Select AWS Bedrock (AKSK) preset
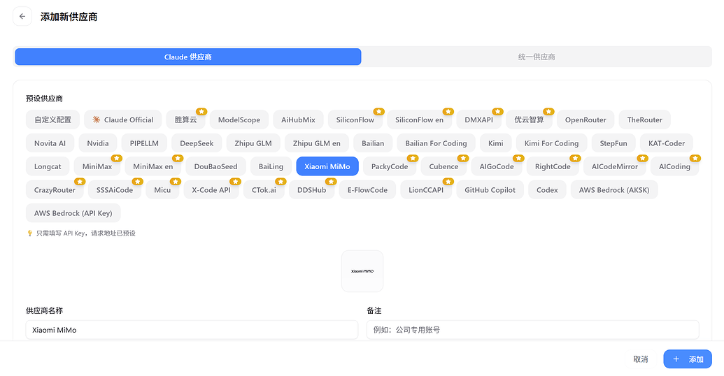 tap(614, 190)
